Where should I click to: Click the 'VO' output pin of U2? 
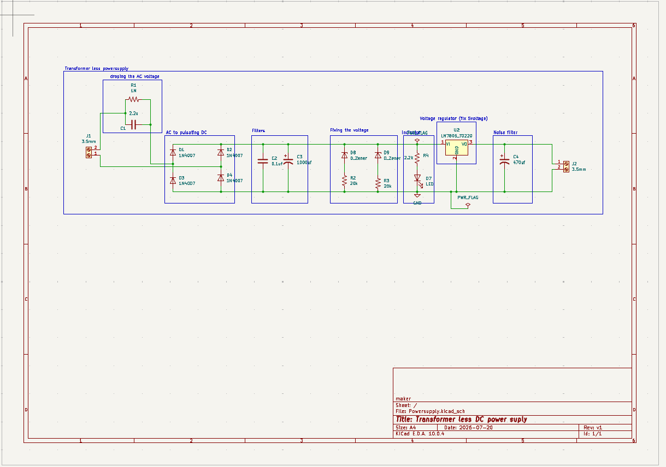tap(464, 145)
